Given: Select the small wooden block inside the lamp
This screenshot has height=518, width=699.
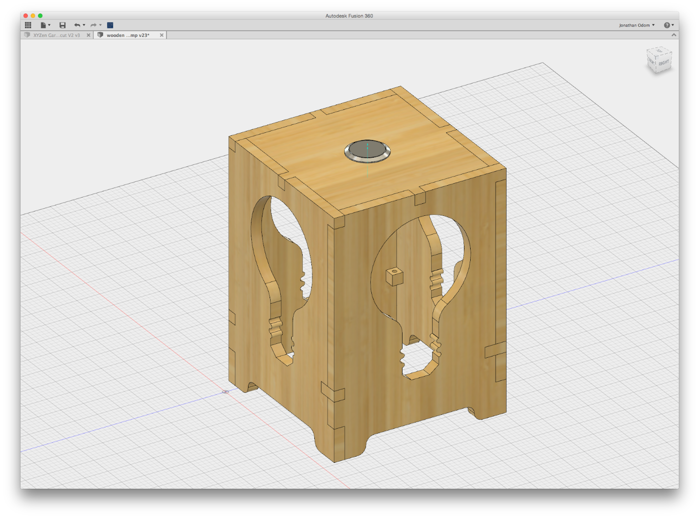Looking at the screenshot, I should pos(394,276).
